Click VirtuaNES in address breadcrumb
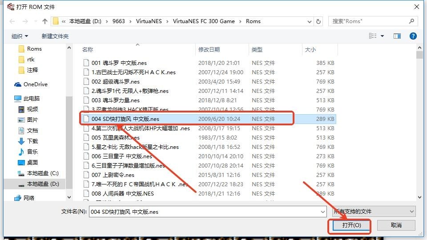Screen dimensions: 427x240 click(149, 21)
